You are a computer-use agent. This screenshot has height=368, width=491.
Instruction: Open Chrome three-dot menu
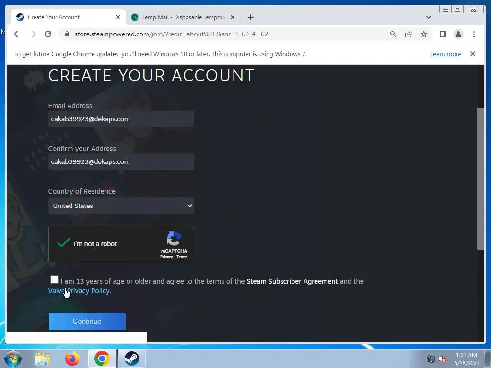coord(474,34)
